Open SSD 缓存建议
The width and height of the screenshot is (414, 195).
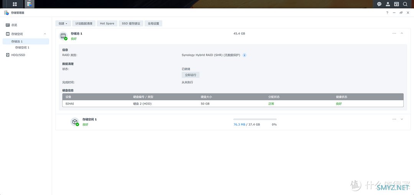[x=131, y=23]
